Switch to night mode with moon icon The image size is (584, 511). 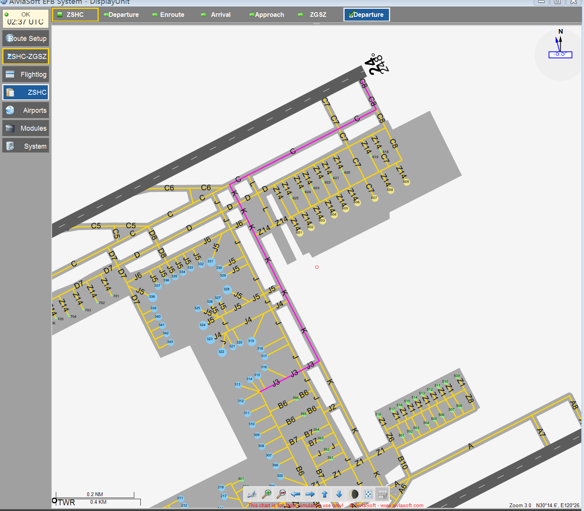point(354,494)
